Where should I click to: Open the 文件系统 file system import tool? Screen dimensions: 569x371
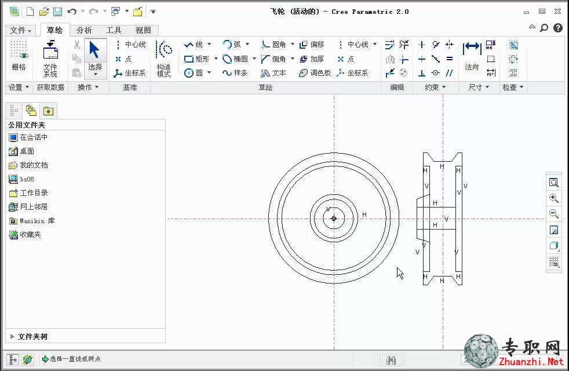(x=50, y=59)
